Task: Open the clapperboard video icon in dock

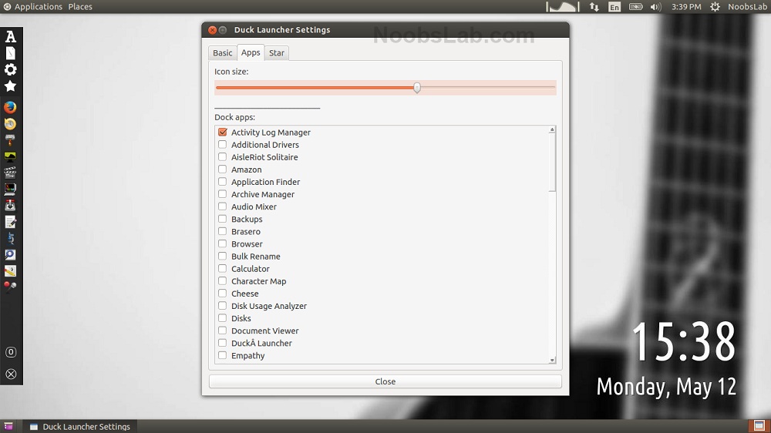Action: click(x=10, y=173)
